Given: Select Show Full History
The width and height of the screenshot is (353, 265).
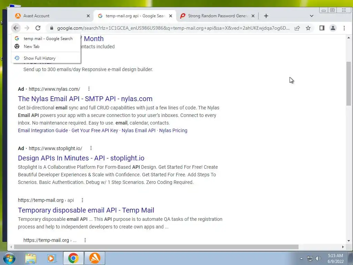Looking at the screenshot, I should coord(46,58).
